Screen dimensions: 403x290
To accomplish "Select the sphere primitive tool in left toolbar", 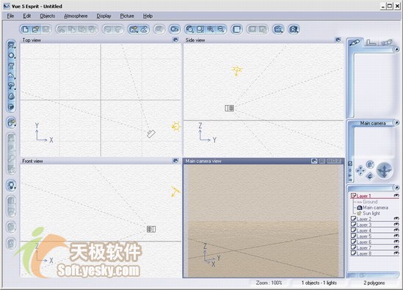I will (x=11, y=56).
